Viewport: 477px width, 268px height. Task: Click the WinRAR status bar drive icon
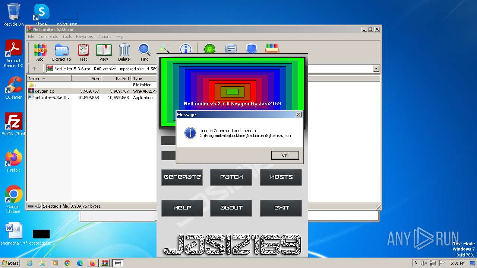coord(31,206)
